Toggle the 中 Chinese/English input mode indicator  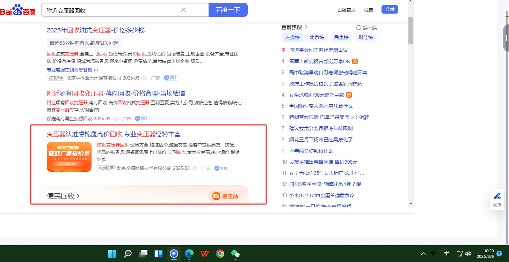pos(433,254)
